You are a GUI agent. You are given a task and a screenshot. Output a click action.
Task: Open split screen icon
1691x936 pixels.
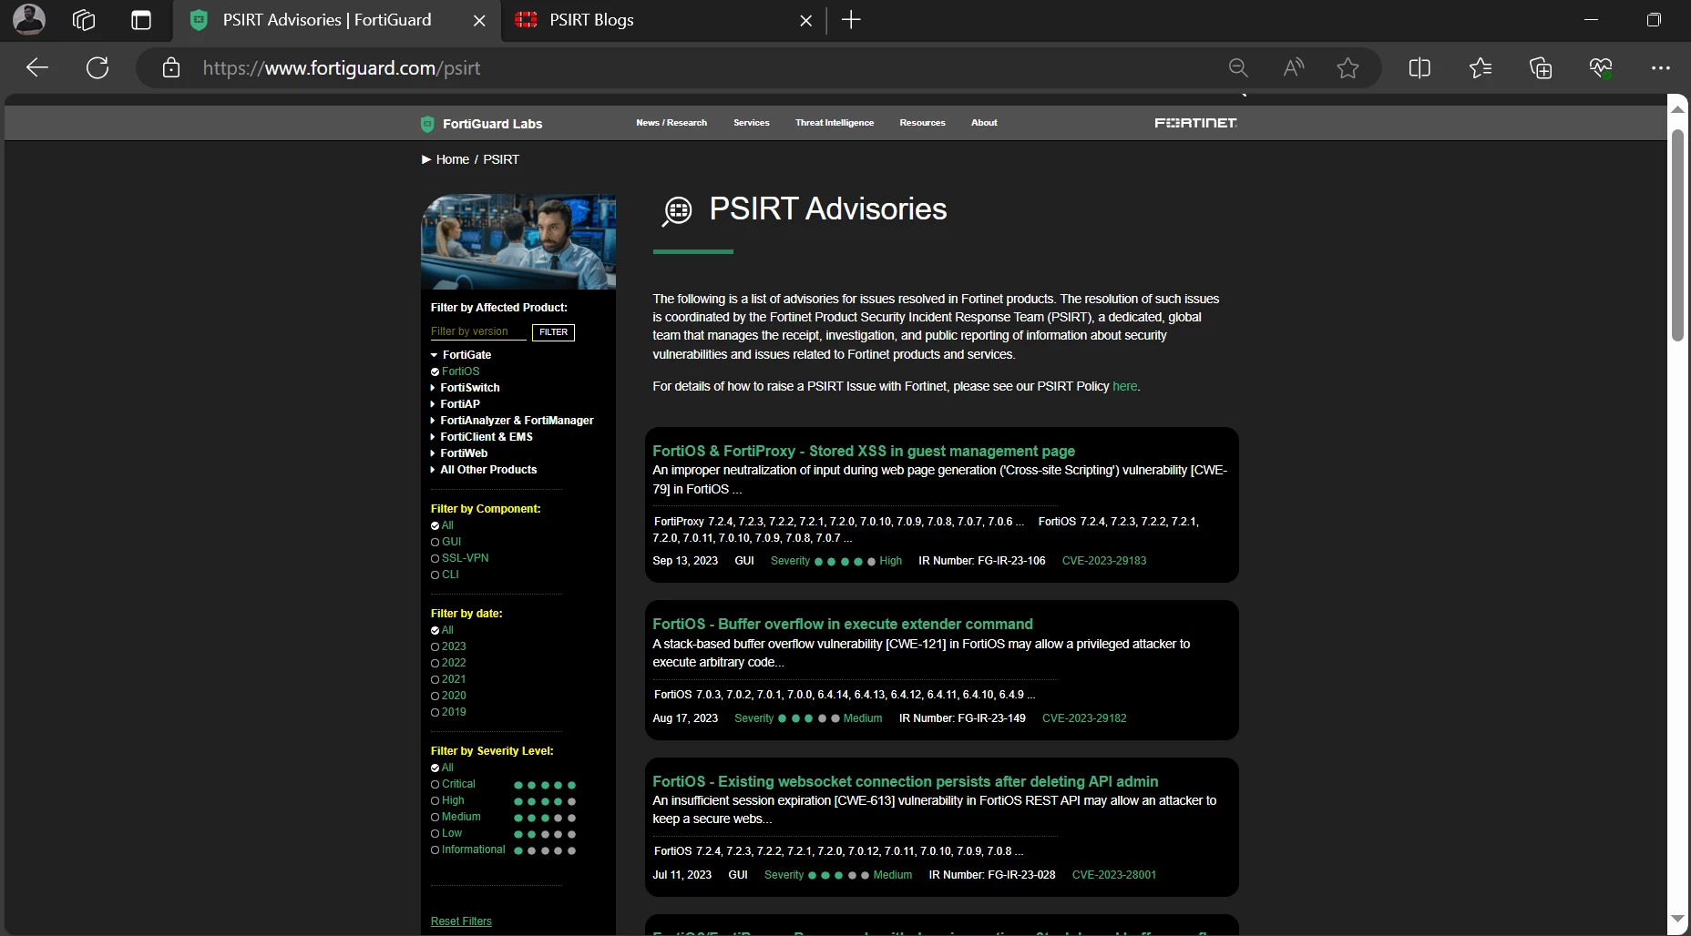[1419, 67]
